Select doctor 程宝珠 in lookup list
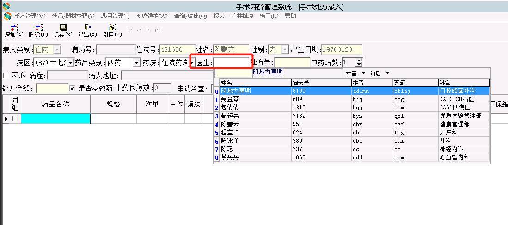This screenshot has height=225, width=508. click(355, 133)
